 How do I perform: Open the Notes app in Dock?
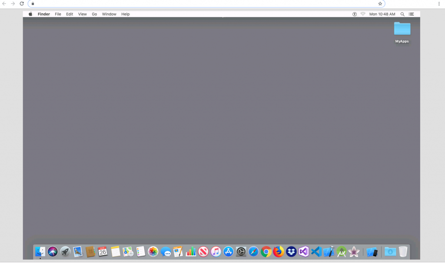[x=115, y=251]
